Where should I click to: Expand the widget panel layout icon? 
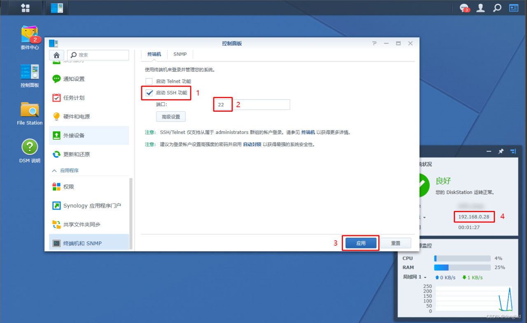coord(513,151)
